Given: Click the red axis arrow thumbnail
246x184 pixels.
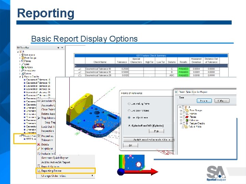Looking at the screenshot, I should pyautogui.click(x=141, y=172).
